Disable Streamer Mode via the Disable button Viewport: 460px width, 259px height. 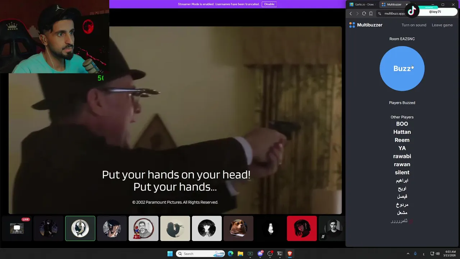pyautogui.click(x=269, y=4)
